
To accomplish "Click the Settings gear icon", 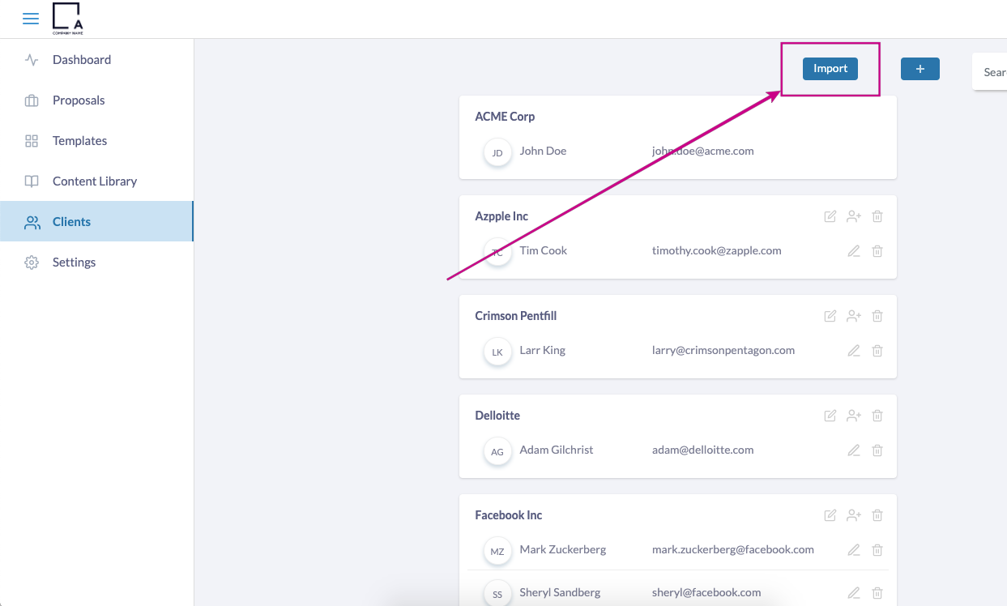I will coord(32,262).
